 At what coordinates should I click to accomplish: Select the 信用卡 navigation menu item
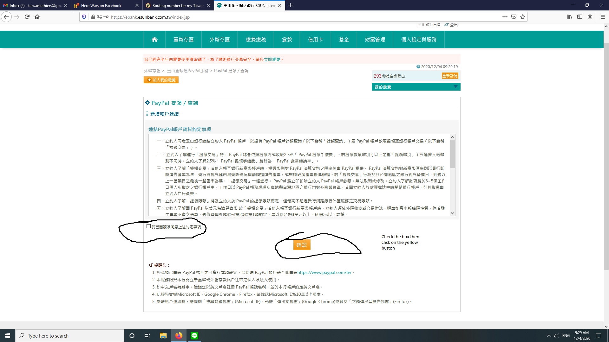pyautogui.click(x=315, y=39)
